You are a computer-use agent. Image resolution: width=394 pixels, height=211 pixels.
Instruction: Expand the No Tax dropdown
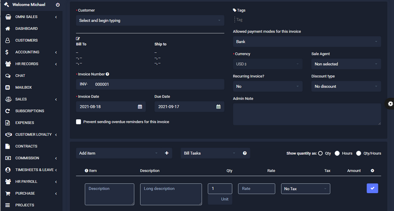coord(305,189)
